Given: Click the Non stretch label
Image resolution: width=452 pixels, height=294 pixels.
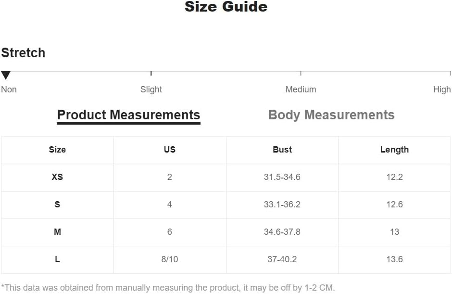Looking at the screenshot, I should [x=9, y=89].
